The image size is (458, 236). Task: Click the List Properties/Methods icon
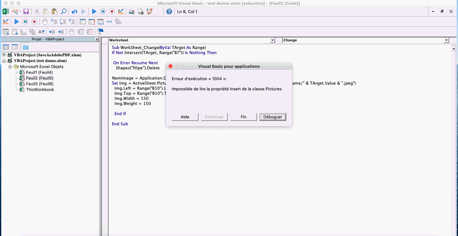pyautogui.click(x=6, y=32)
